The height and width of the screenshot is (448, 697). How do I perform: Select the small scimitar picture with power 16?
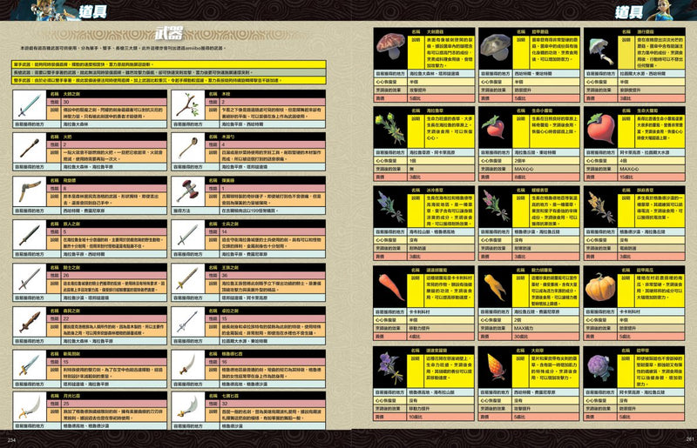188,365
